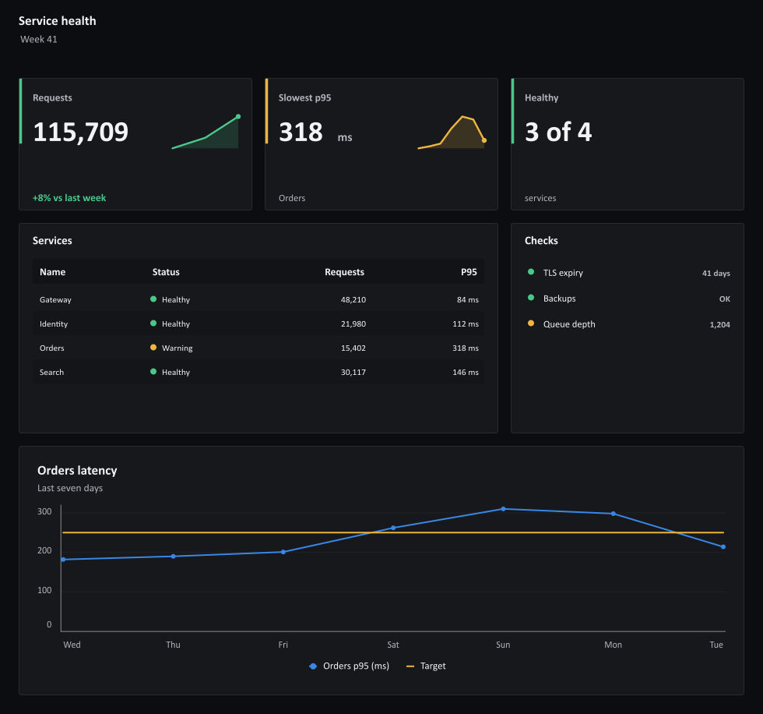Click the Last seven days subtitle
Viewport: 763px width, 714px height.
point(70,488)
